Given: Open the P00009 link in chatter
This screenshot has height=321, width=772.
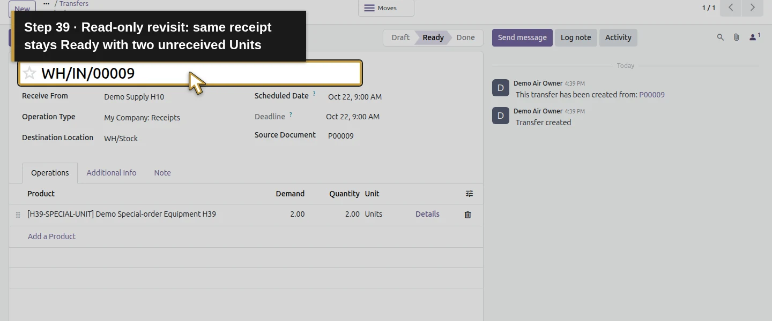Looking at the screenshot, I should [651, 95].
